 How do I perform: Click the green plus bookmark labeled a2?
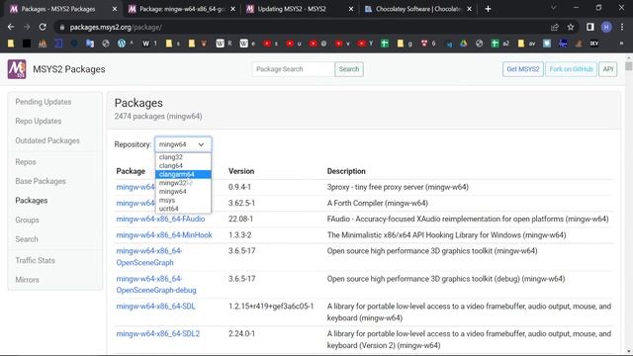point(500,44)
